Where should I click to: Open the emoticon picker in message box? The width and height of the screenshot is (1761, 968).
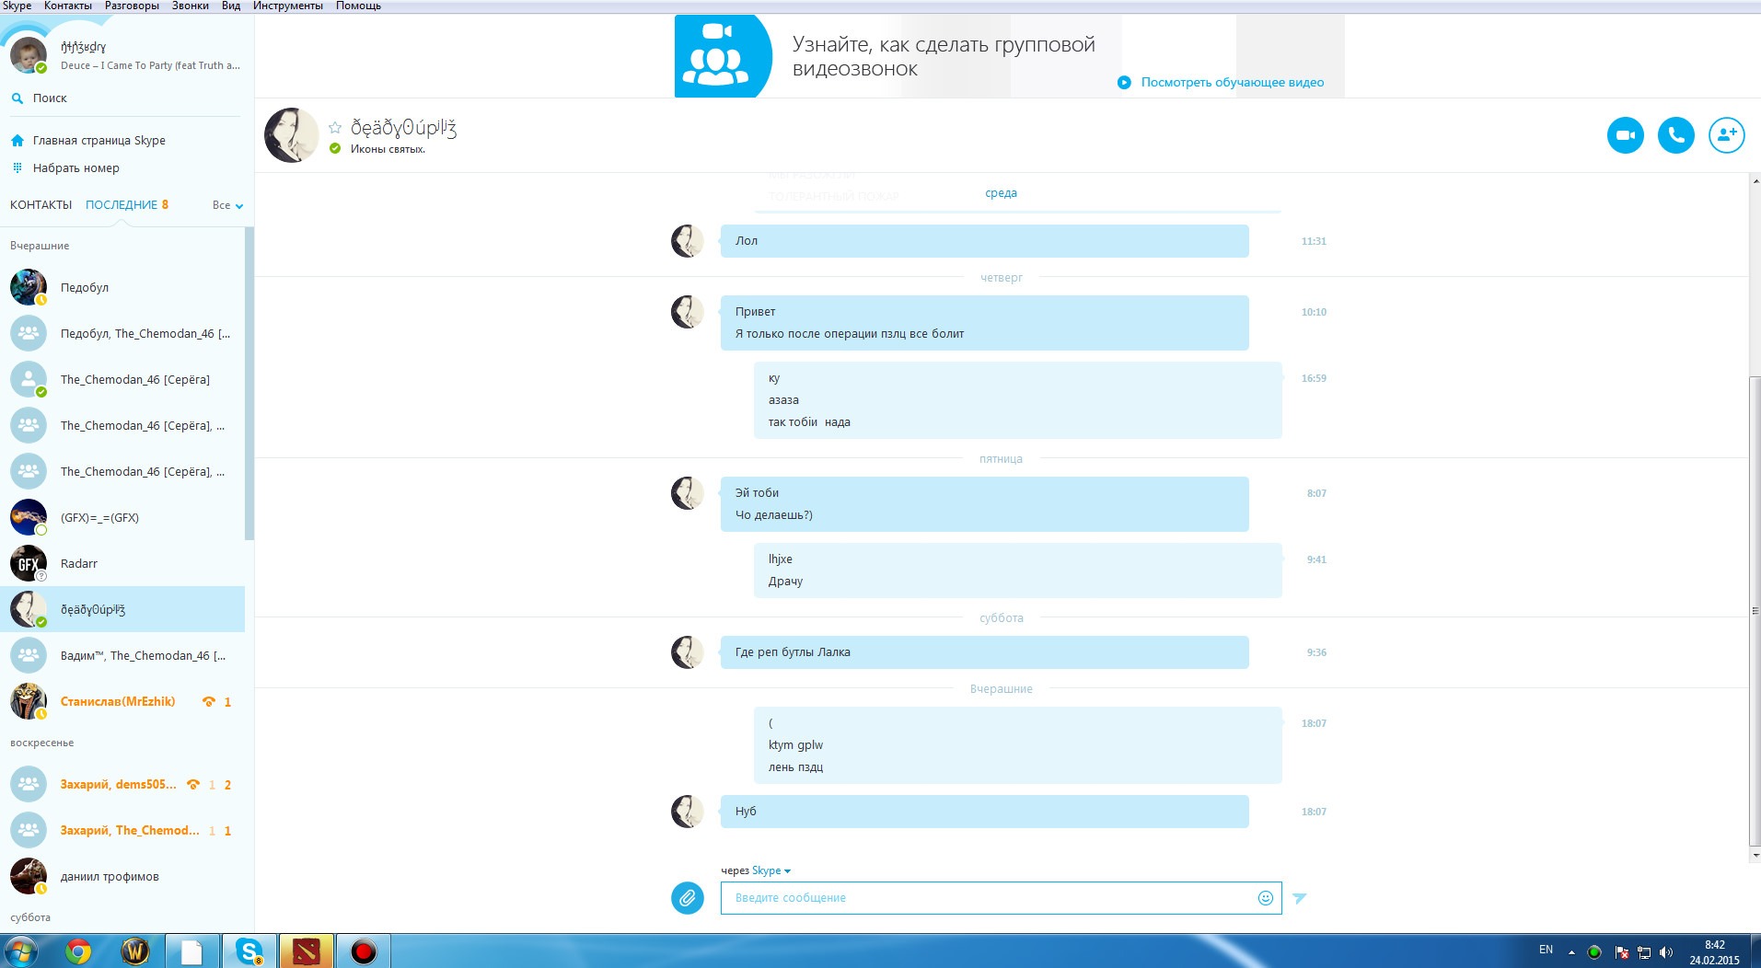[1265, 898]
